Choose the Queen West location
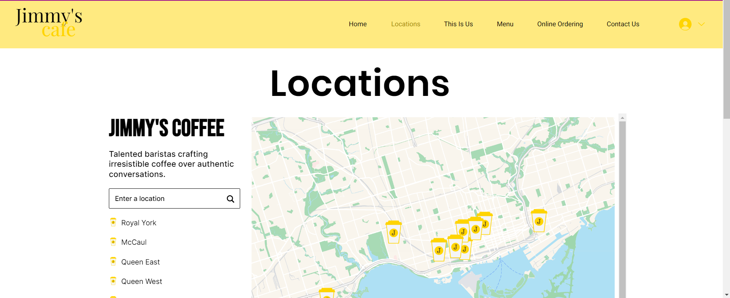 coord(142,281)
